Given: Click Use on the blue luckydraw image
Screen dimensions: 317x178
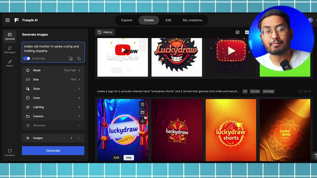Looking at the screenshot, I should click(x=129, y=158).
